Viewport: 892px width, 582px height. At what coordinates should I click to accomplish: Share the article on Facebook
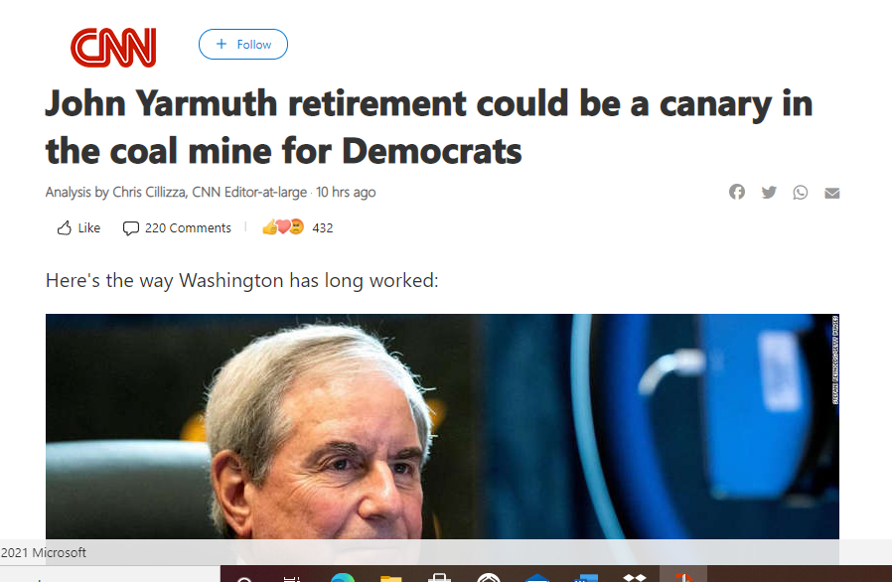point(737,193)
